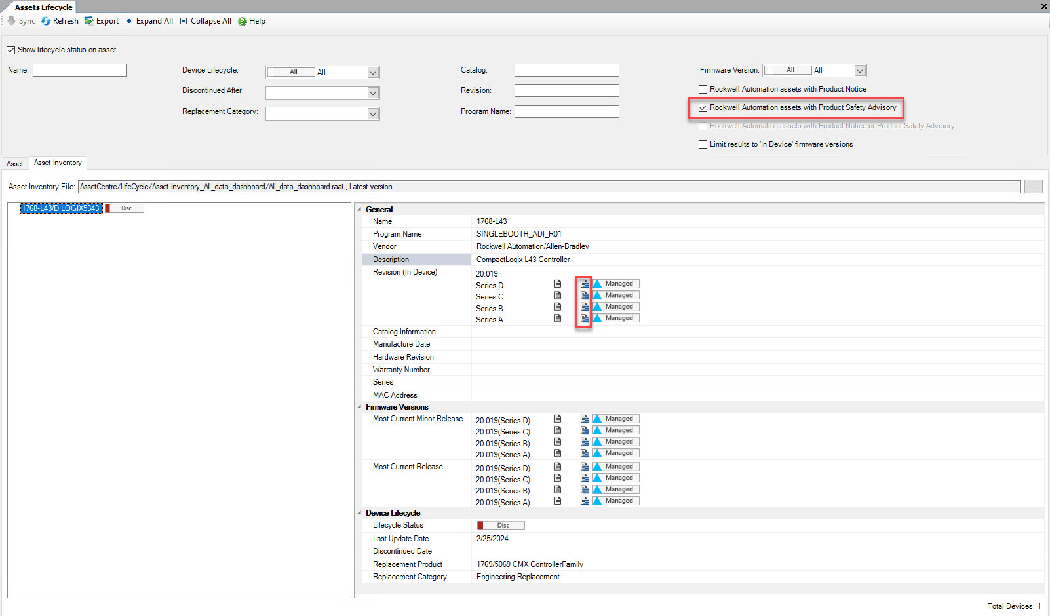Open notice icon for Most Current Release 20.019(Series B)

point(558,490)
